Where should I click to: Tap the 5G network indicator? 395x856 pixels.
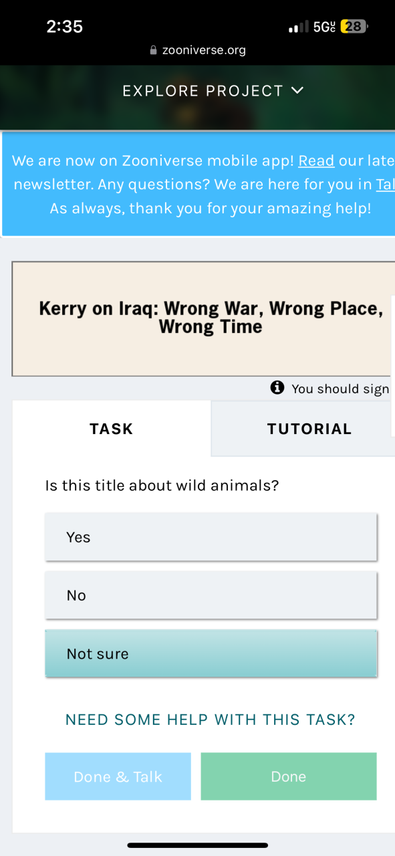(324, 27)
